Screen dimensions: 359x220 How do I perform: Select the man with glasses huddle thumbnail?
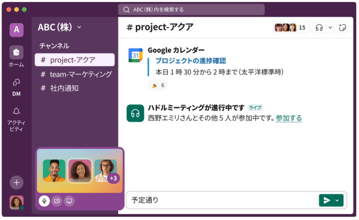pyautogui.click(x=106, y=170)
